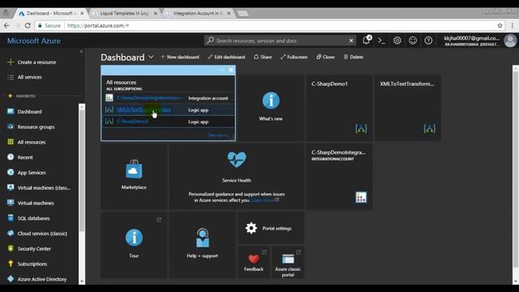Image resolution: width=519 pixels, height=292 pixels.
Task: Switch dashboard to Fullscreen
Action: [294, 57]
